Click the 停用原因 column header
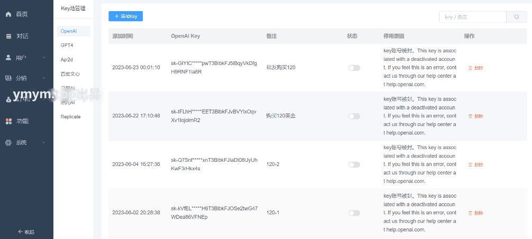The image size is (532, 239). [x=394, y=36]
